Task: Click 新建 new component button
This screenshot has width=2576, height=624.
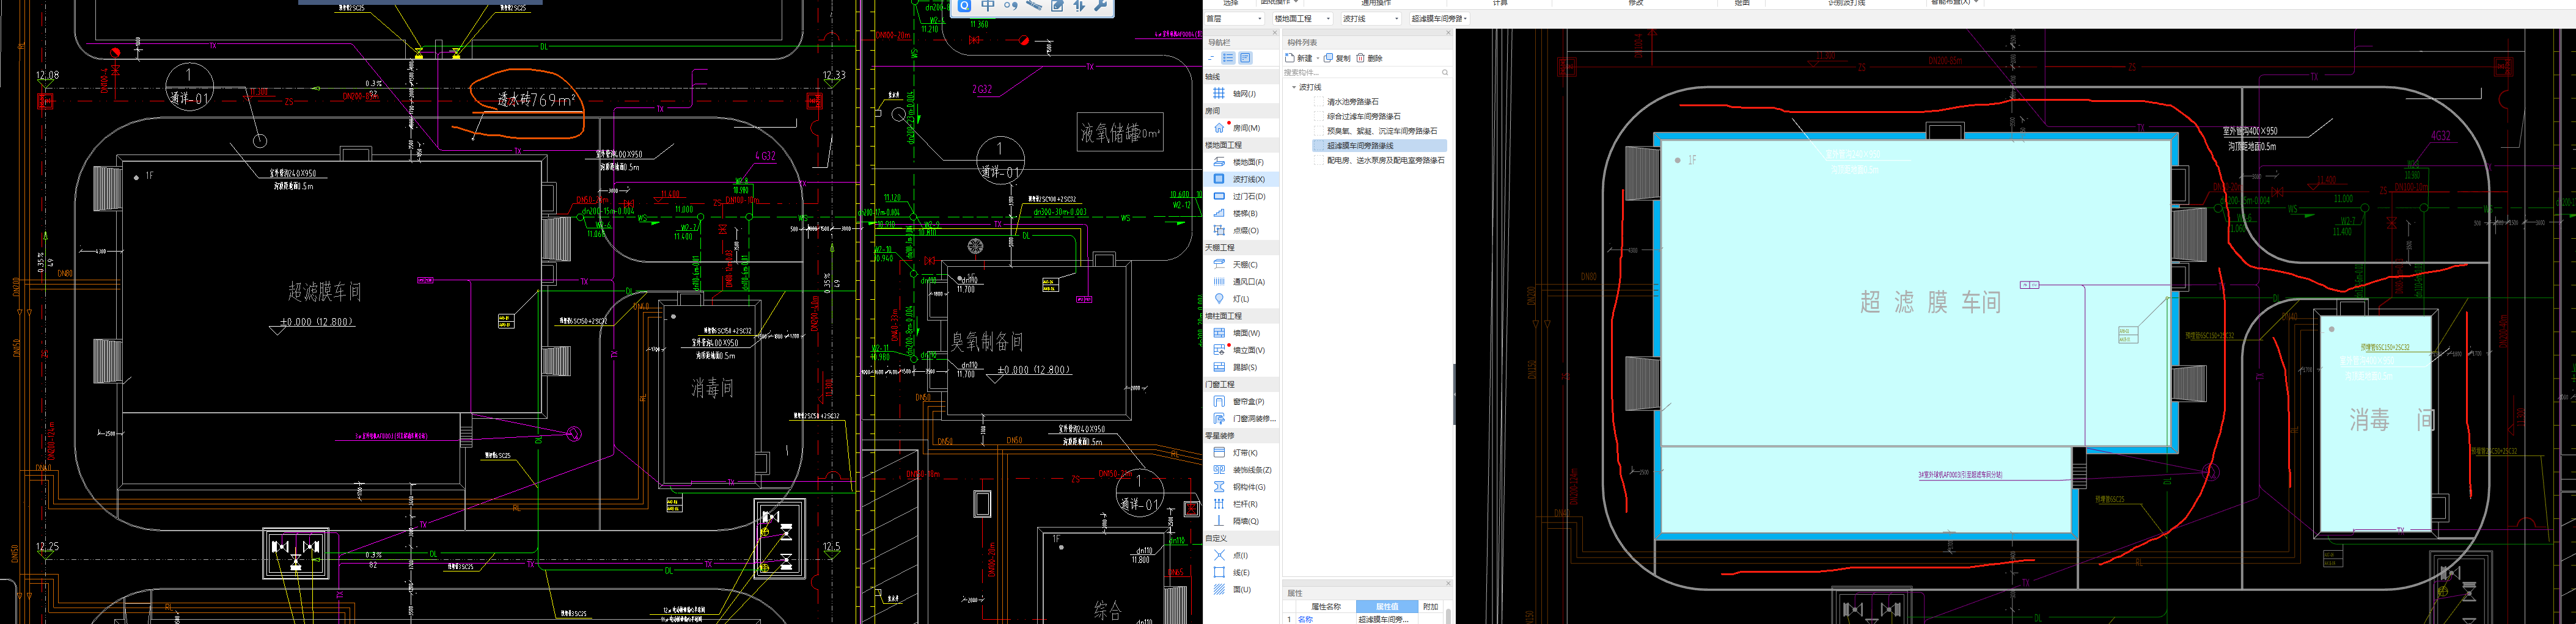Action: click(1299, 58)
